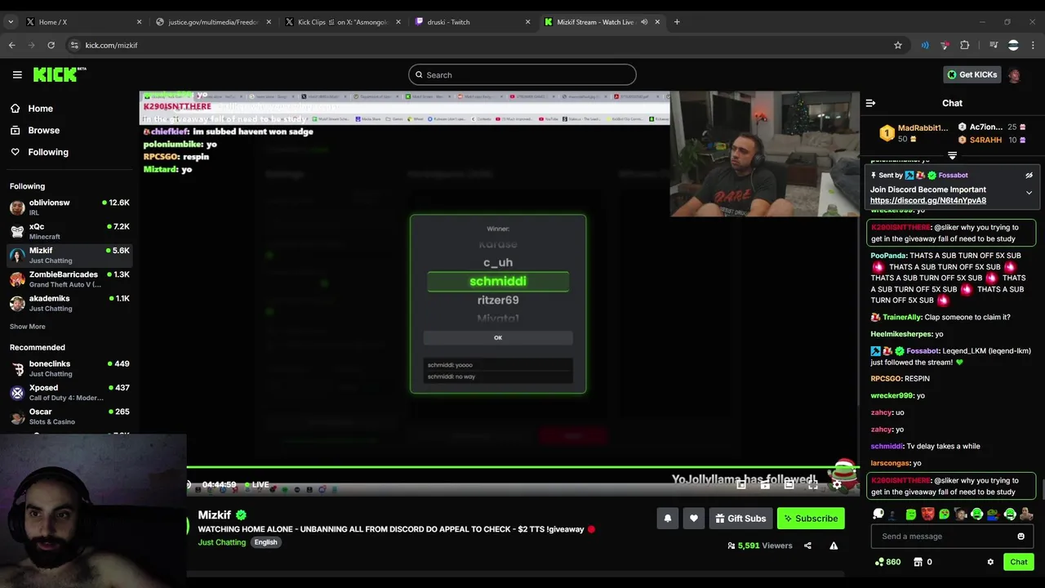Click the English language tag
This screenshot has width=1045, height=588.
coord(265,542)
